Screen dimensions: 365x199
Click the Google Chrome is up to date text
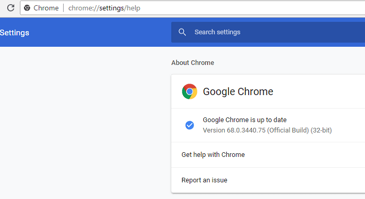pos(245,120)
